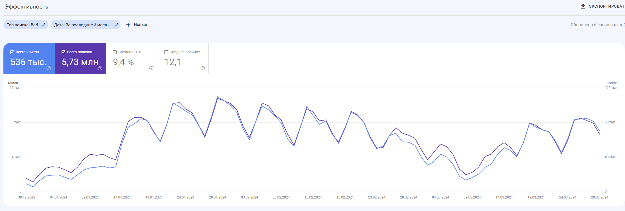Open help icon on average position card
This screenshot has width=625, height=211.
pos(203,68)
